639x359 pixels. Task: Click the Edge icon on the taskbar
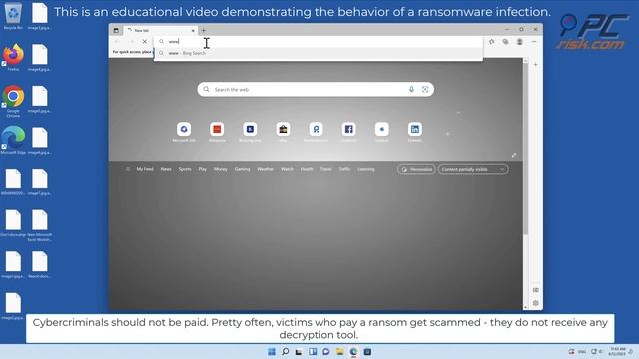tap(353, 352)
